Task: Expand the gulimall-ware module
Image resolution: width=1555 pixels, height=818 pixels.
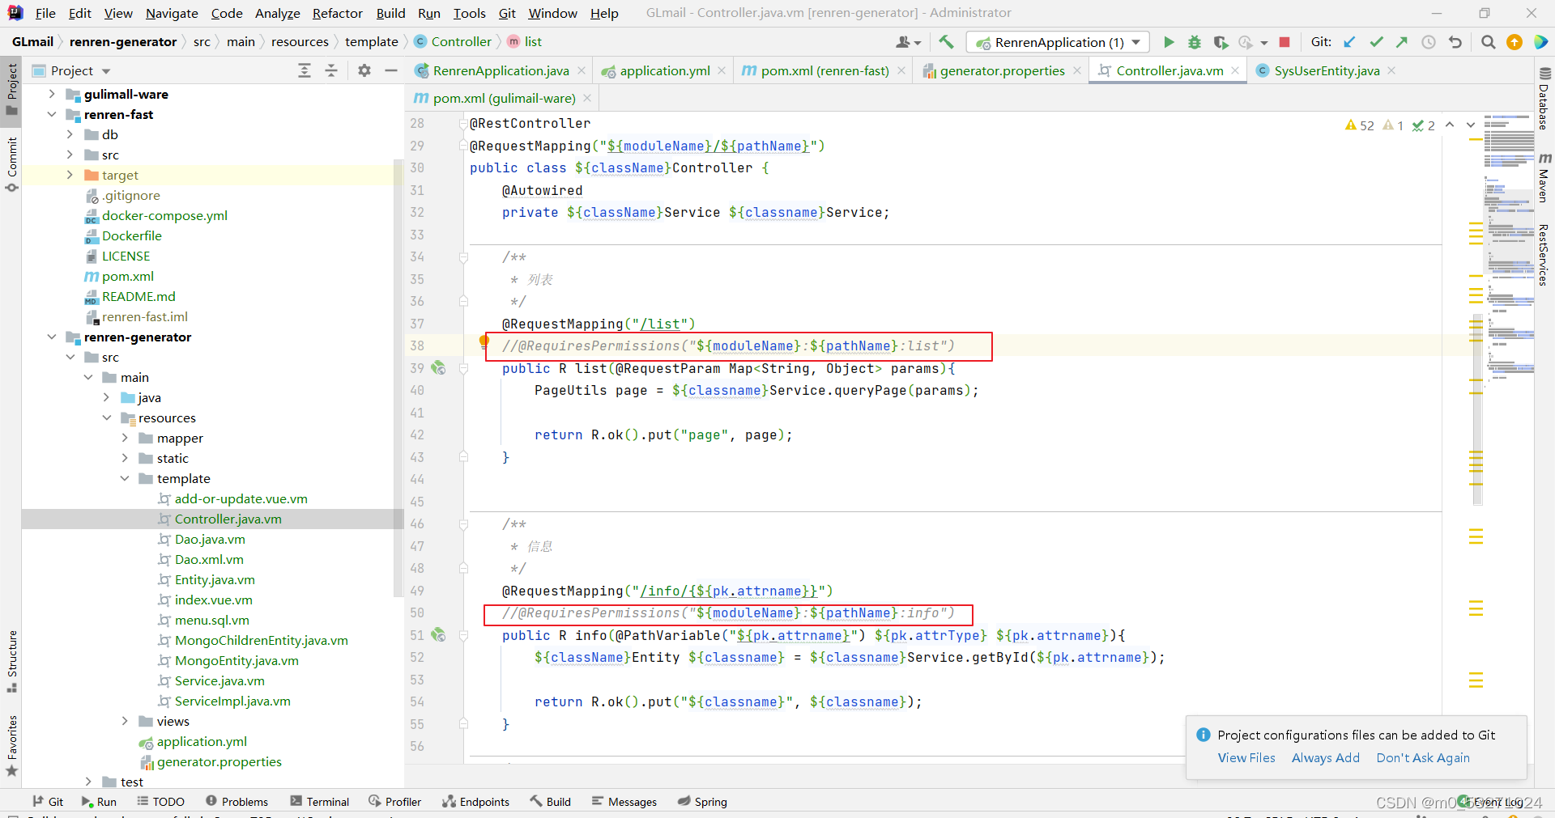Action: tap(52, 95)
